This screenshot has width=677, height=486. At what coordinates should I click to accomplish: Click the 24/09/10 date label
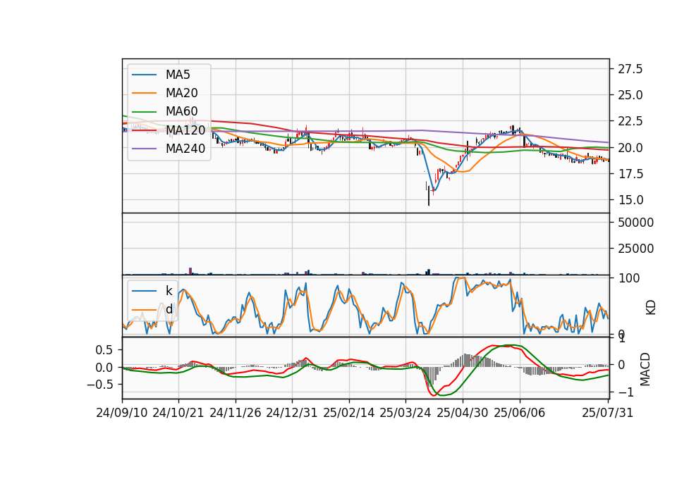[x=122, y=413]
